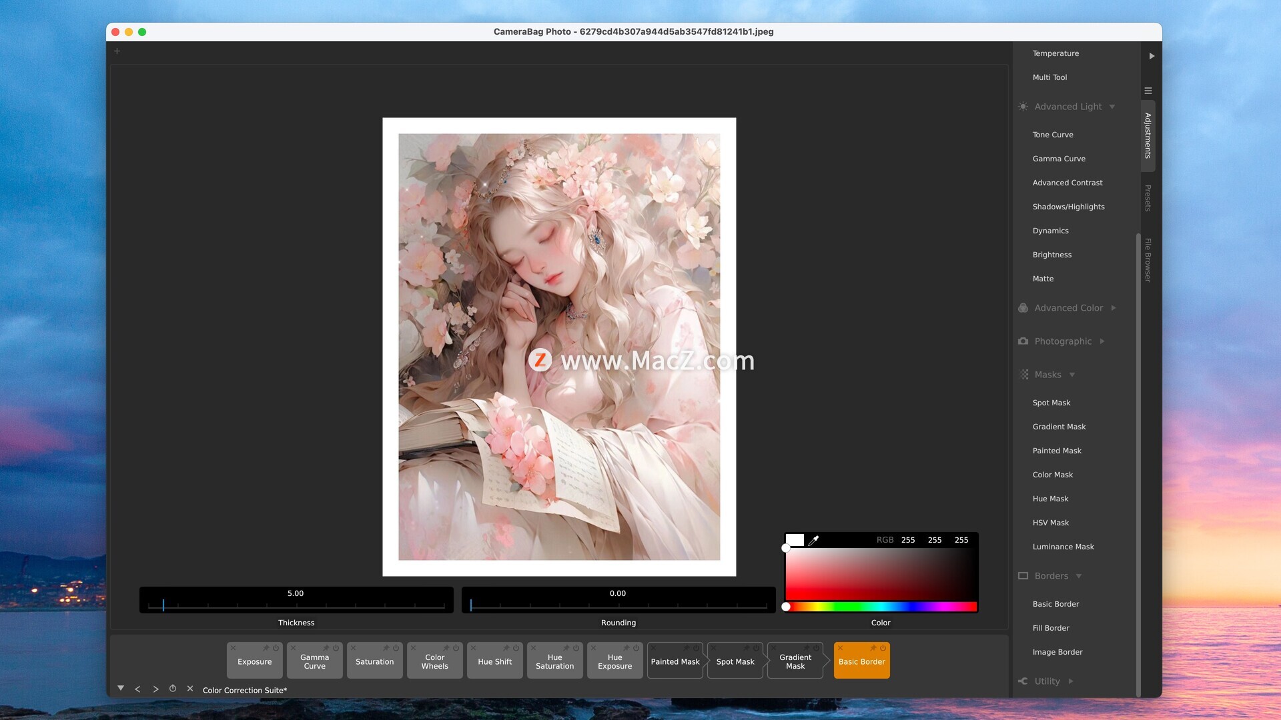Add a Fill Border adjustment

pos(1051,628)
